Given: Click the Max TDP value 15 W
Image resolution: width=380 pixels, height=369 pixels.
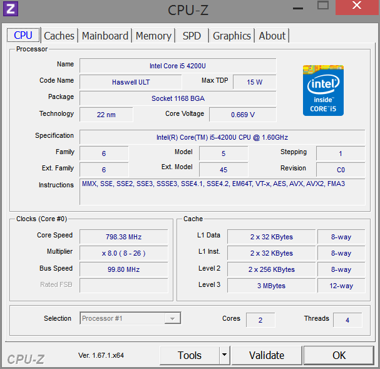Looking at the screenshot, I should pyautogui.click(x=254, y=82).
